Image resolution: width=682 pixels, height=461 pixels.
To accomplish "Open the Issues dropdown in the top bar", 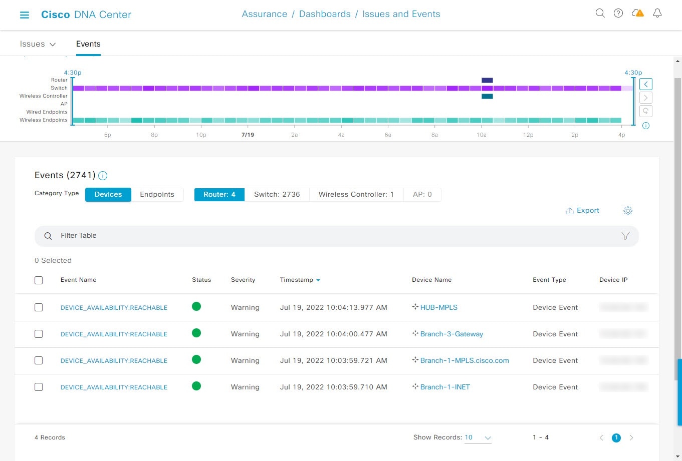I will point(38,44).
